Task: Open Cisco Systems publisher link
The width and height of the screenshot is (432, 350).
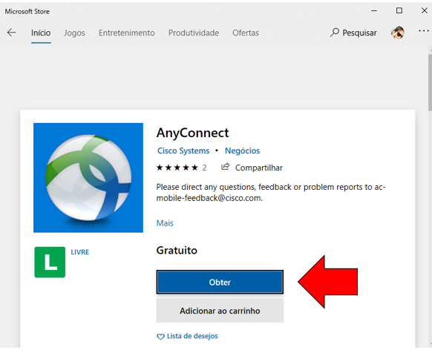Action: [183, 151]
